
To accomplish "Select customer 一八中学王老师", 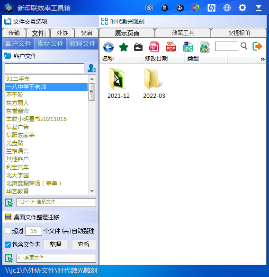I will (x=46, y=87).
